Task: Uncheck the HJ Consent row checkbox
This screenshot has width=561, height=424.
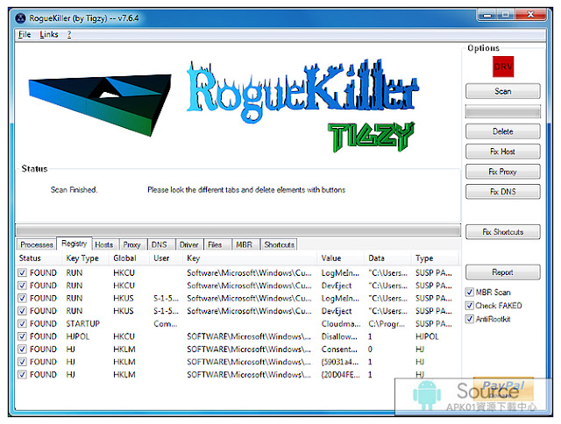Action: coord(22,350)
